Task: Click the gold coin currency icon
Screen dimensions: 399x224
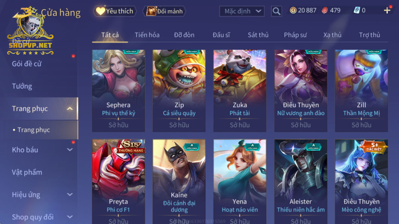Action: (293, 10)
